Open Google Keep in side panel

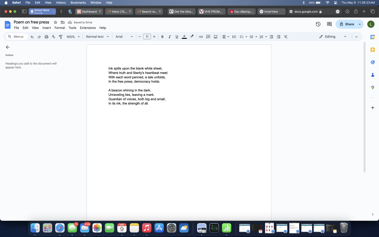click(373, 50)
